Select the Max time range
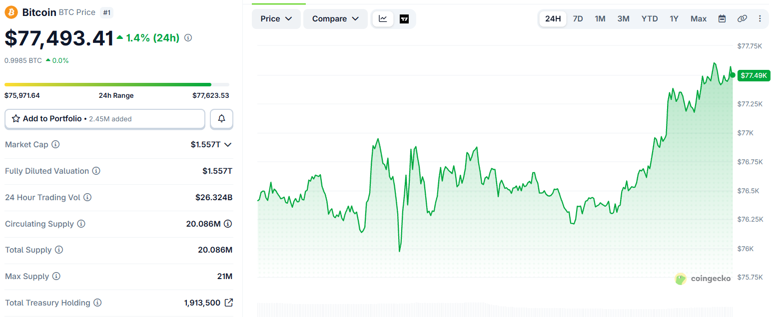Screen dimensions: 775x317 coord(699,19)
